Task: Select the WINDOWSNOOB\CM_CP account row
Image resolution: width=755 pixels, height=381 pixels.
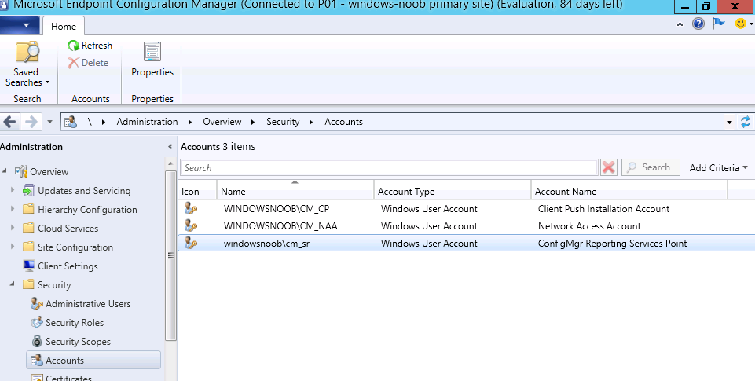Action: click(466, 208)
